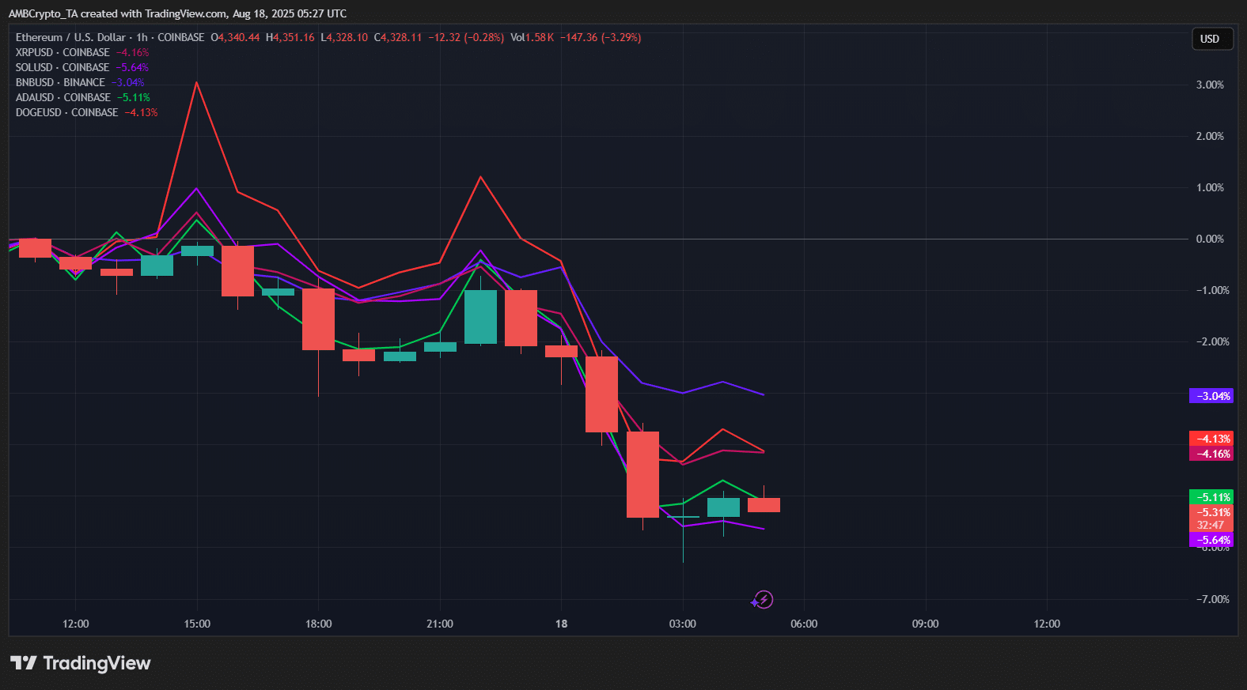Click the green -5.11% price label
The width and height of the screenshot is (1247, 690).
click(x=1211, y=497)
